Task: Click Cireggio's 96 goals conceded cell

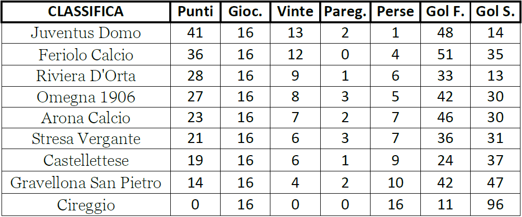Action: tap(495, 205)
